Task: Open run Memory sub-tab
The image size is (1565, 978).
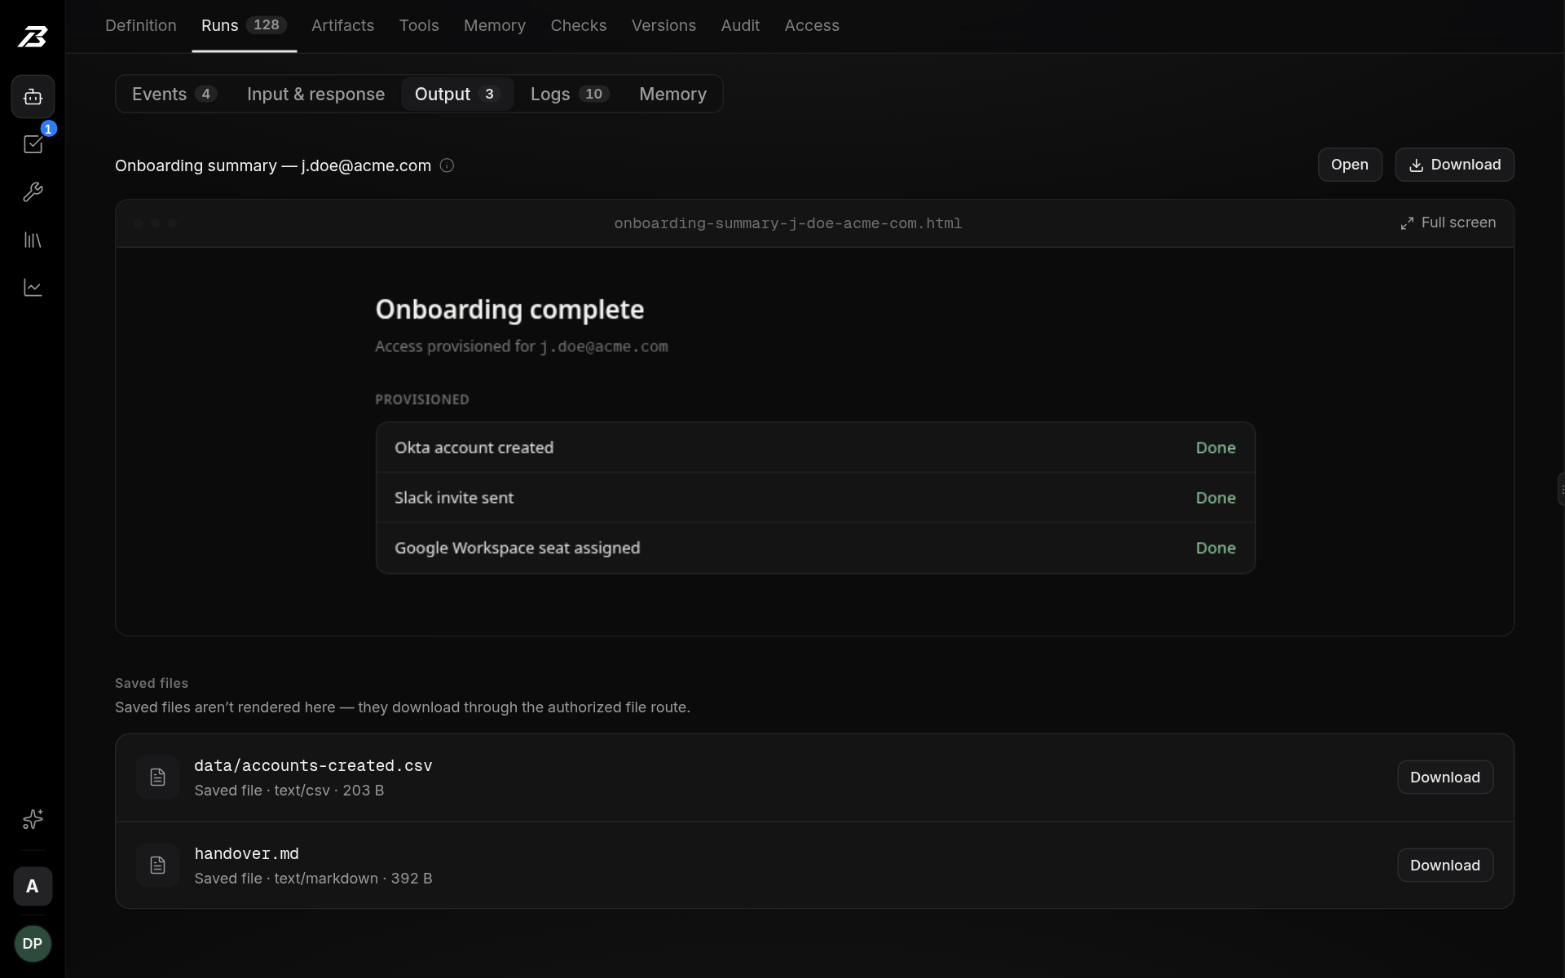Action: pos(672,94)
